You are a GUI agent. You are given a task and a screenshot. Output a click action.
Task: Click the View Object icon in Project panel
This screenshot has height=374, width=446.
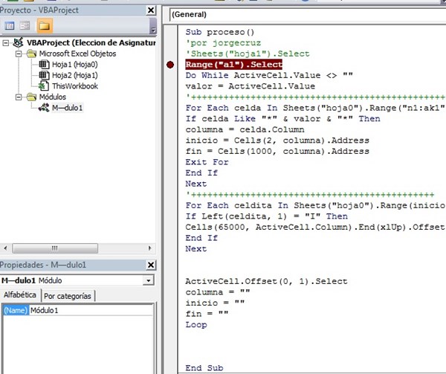pyautogui.click(x=25, y=26)
